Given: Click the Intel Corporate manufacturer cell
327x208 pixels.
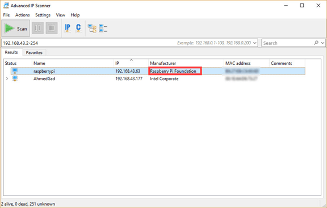Looking at the screenshot, I should [164, 79].
